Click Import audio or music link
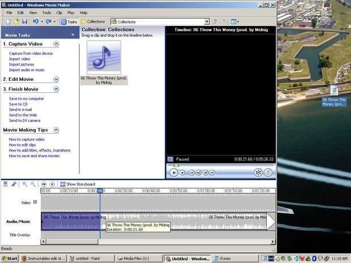 (27, 70)
